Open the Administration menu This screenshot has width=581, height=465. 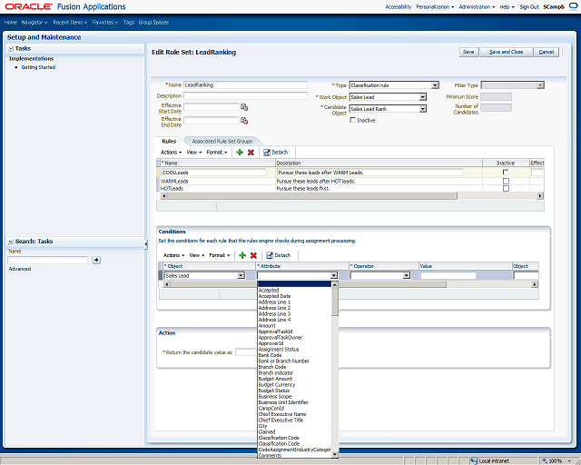(x=477, y=6)
